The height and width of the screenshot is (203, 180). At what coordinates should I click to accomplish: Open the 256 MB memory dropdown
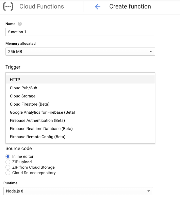tap(80, 52)
